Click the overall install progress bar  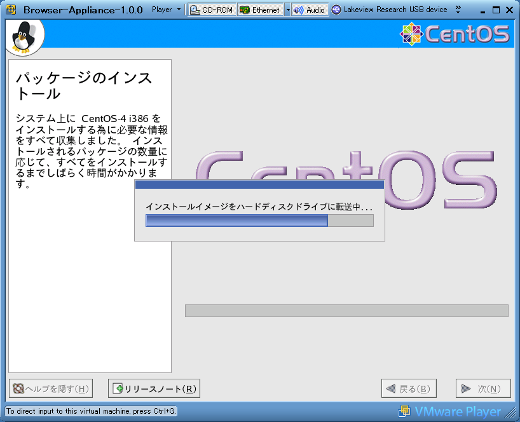(346, 311)
